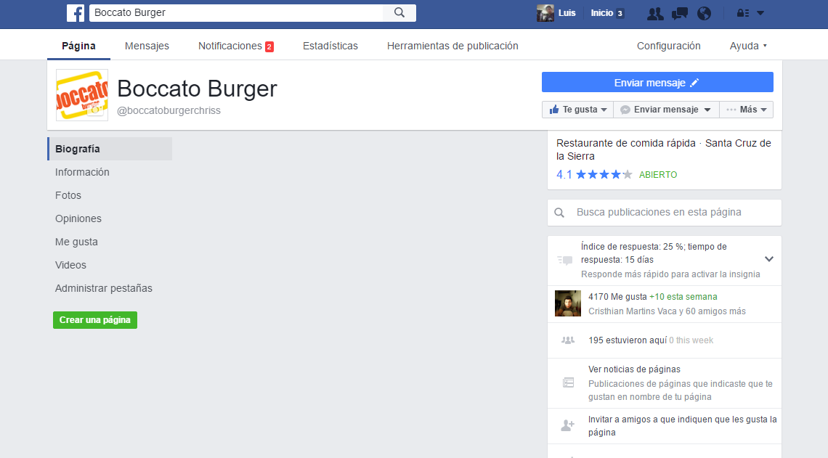The height and width of the screenshot is (458, 828).
Task: Click the green Crear una página button
Action: (x=95, y=320)
